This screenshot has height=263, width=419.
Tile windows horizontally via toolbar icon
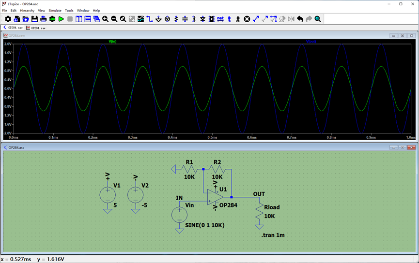click(x=88, y=19)
